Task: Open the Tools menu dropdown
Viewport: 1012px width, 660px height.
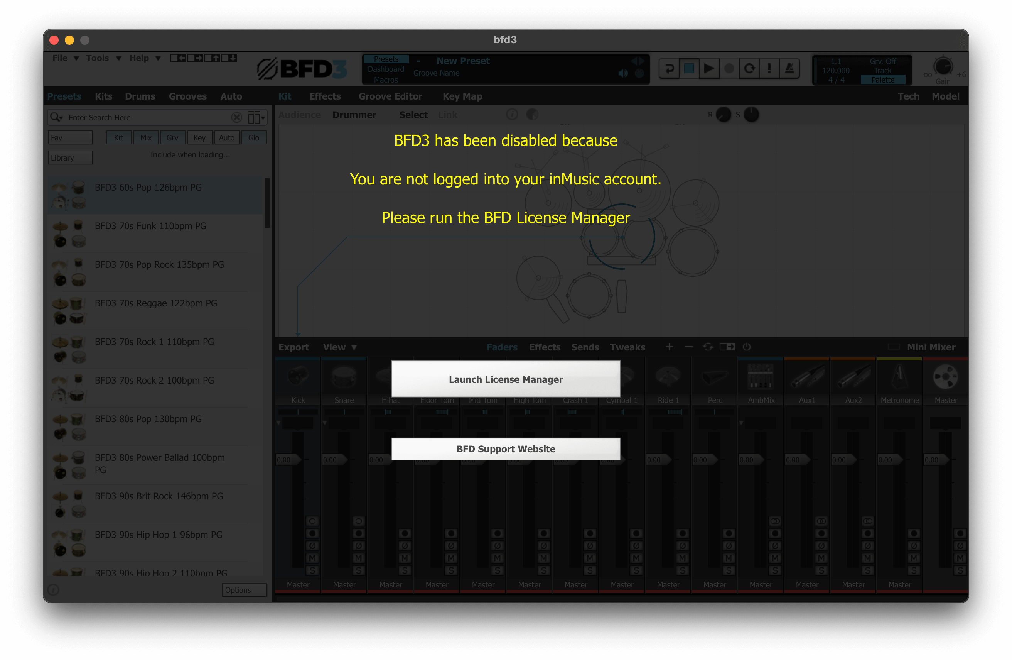Action: click(x=103, y=58)
